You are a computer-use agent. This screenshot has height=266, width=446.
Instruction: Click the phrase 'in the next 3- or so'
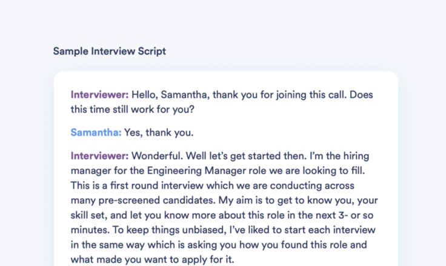(x=330, y=215)
